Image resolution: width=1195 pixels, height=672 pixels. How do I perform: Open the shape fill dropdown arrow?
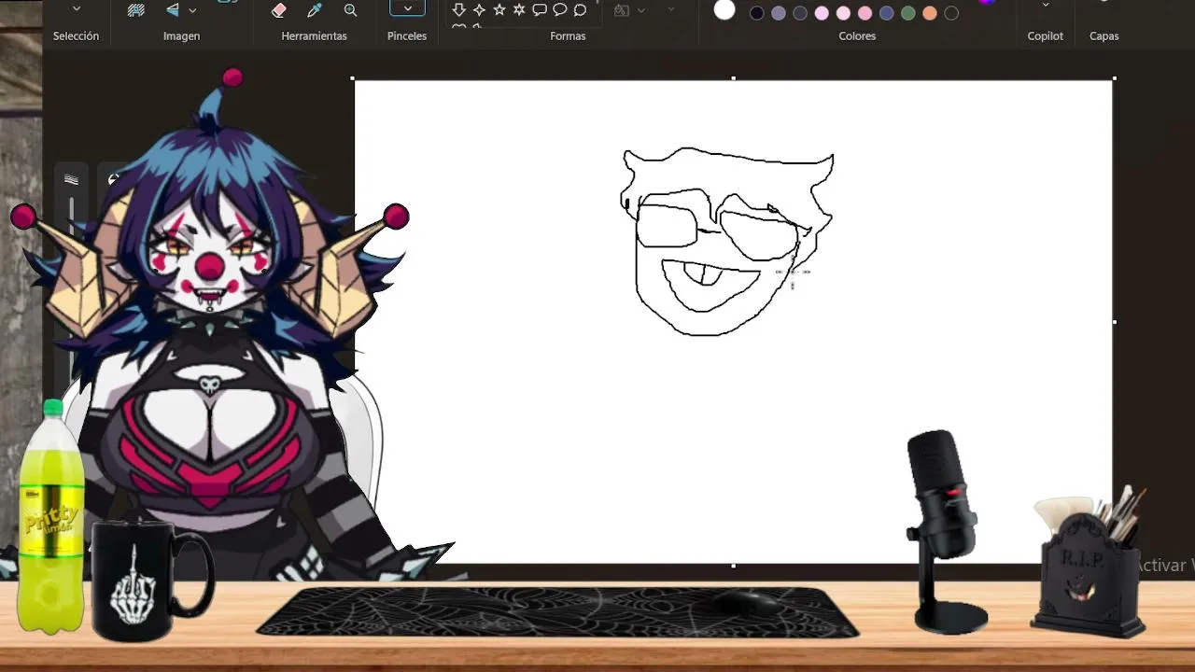click(640, 10)
